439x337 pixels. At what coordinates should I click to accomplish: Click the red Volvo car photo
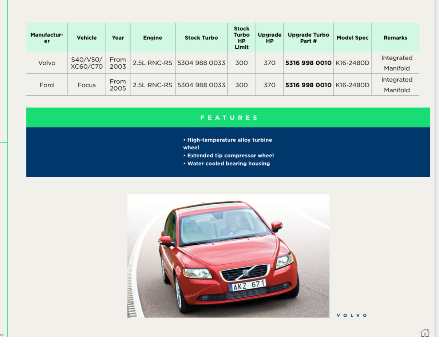(x=228, y=256)
